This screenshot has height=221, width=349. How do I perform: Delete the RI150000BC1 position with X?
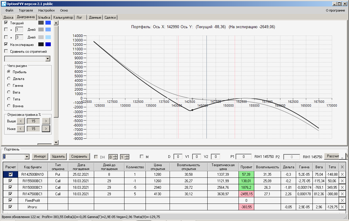(x=342, y=187)
